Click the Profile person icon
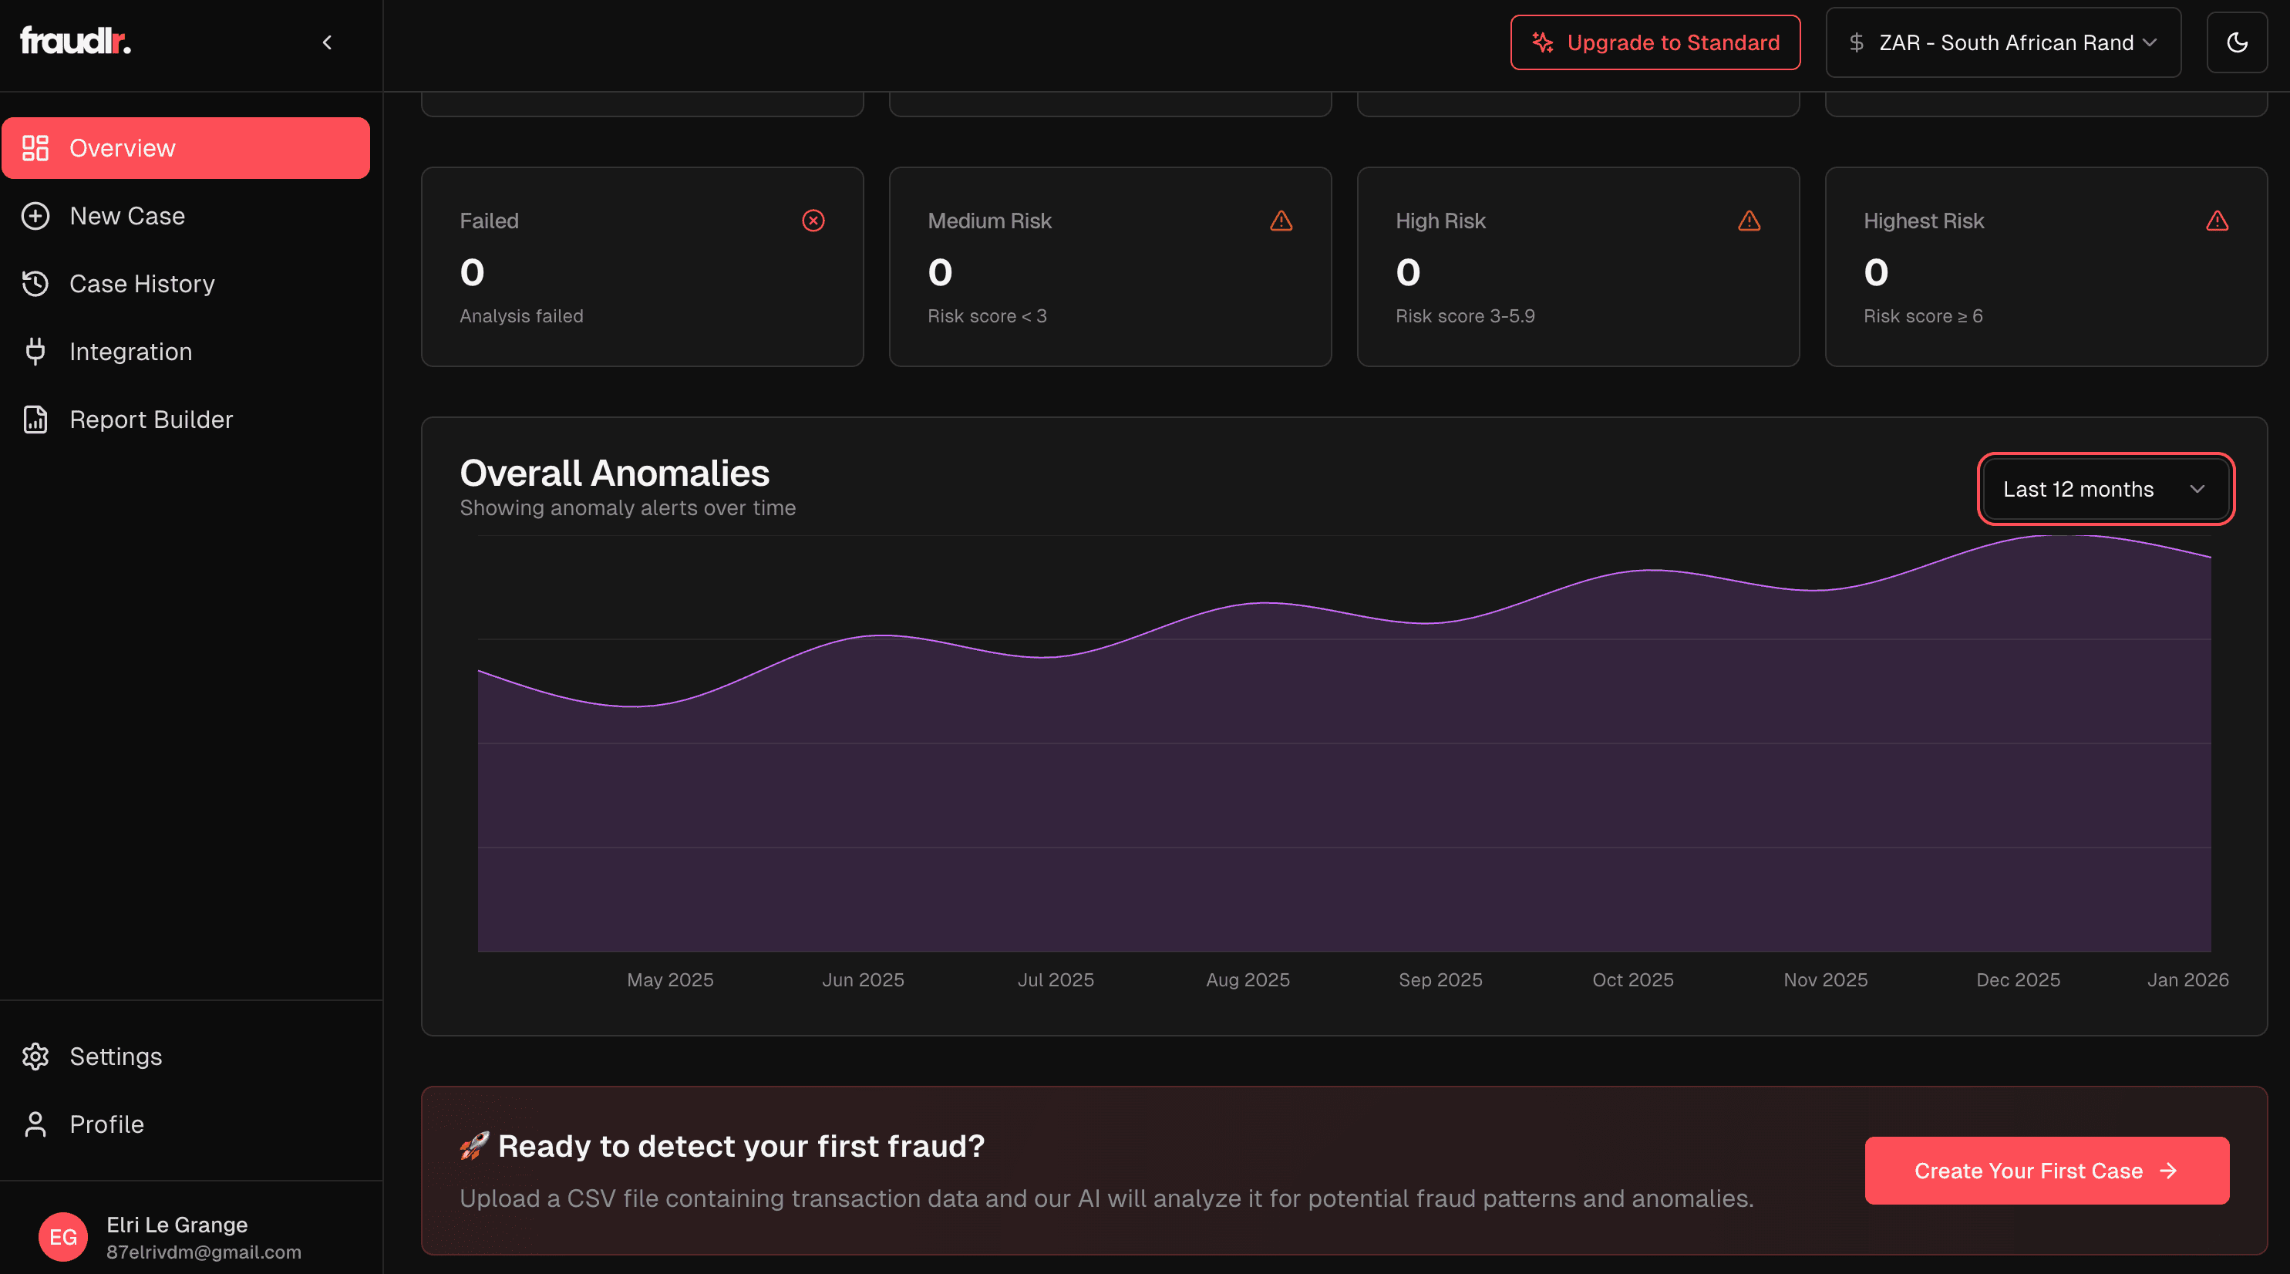This screenshot has height=1274, width=2290. [35, 1124]
